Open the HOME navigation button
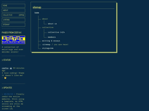Screen dimensions: 149x111 (x=14, y=6)
